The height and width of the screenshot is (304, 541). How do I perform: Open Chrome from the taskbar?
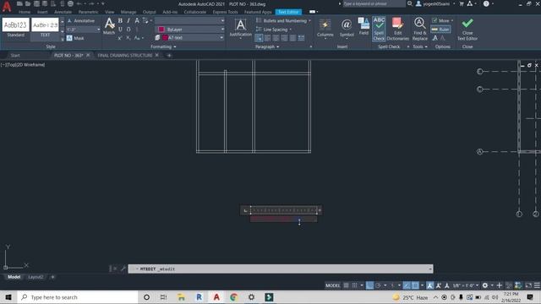[233, 297]
